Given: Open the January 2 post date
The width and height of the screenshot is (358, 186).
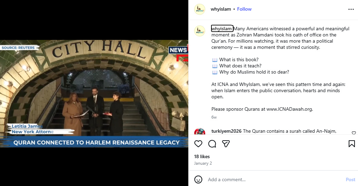Looking at the screenshot, I should coord(203,163).
